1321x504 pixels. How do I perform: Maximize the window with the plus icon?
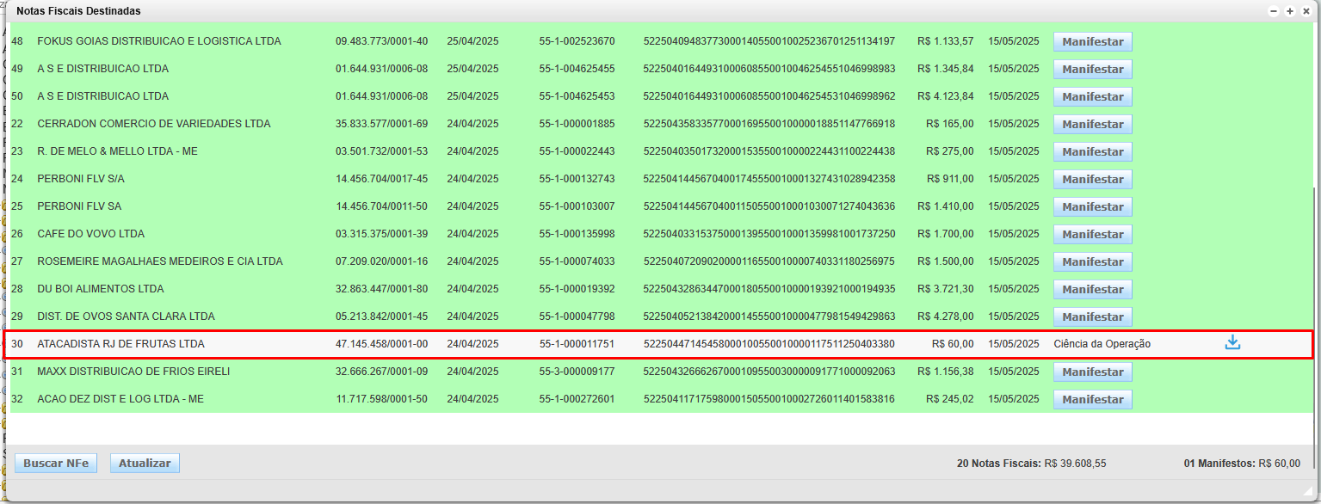click(x=1289, y=11)
